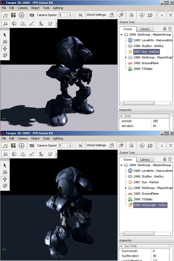Choose the rotate tool in the bottom window's left toolbar

click(5, 179)
